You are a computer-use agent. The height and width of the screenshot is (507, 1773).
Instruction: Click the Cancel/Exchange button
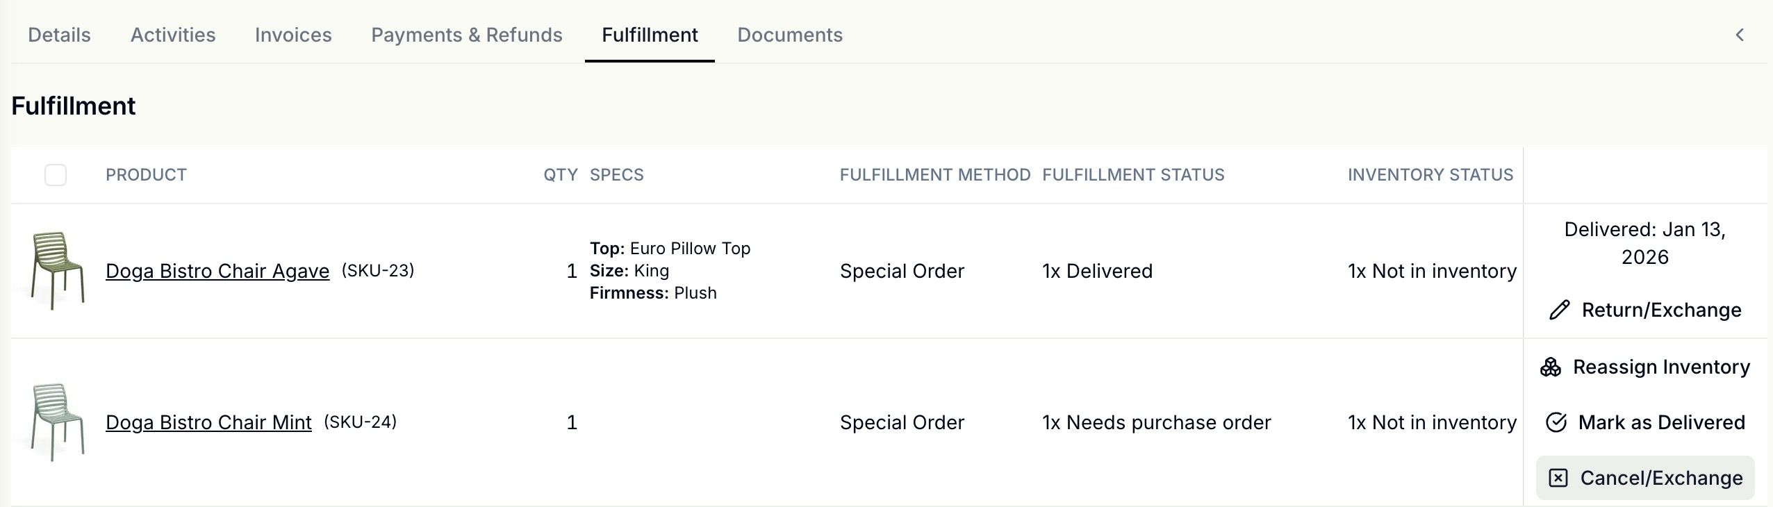[1645, 478]
